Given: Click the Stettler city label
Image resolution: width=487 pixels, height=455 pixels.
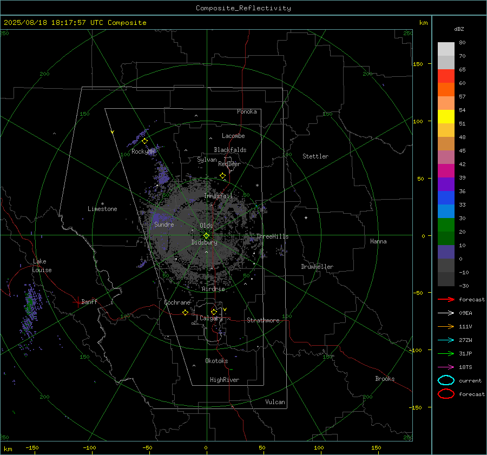Looking at the screenshot, I should [315, 156].
